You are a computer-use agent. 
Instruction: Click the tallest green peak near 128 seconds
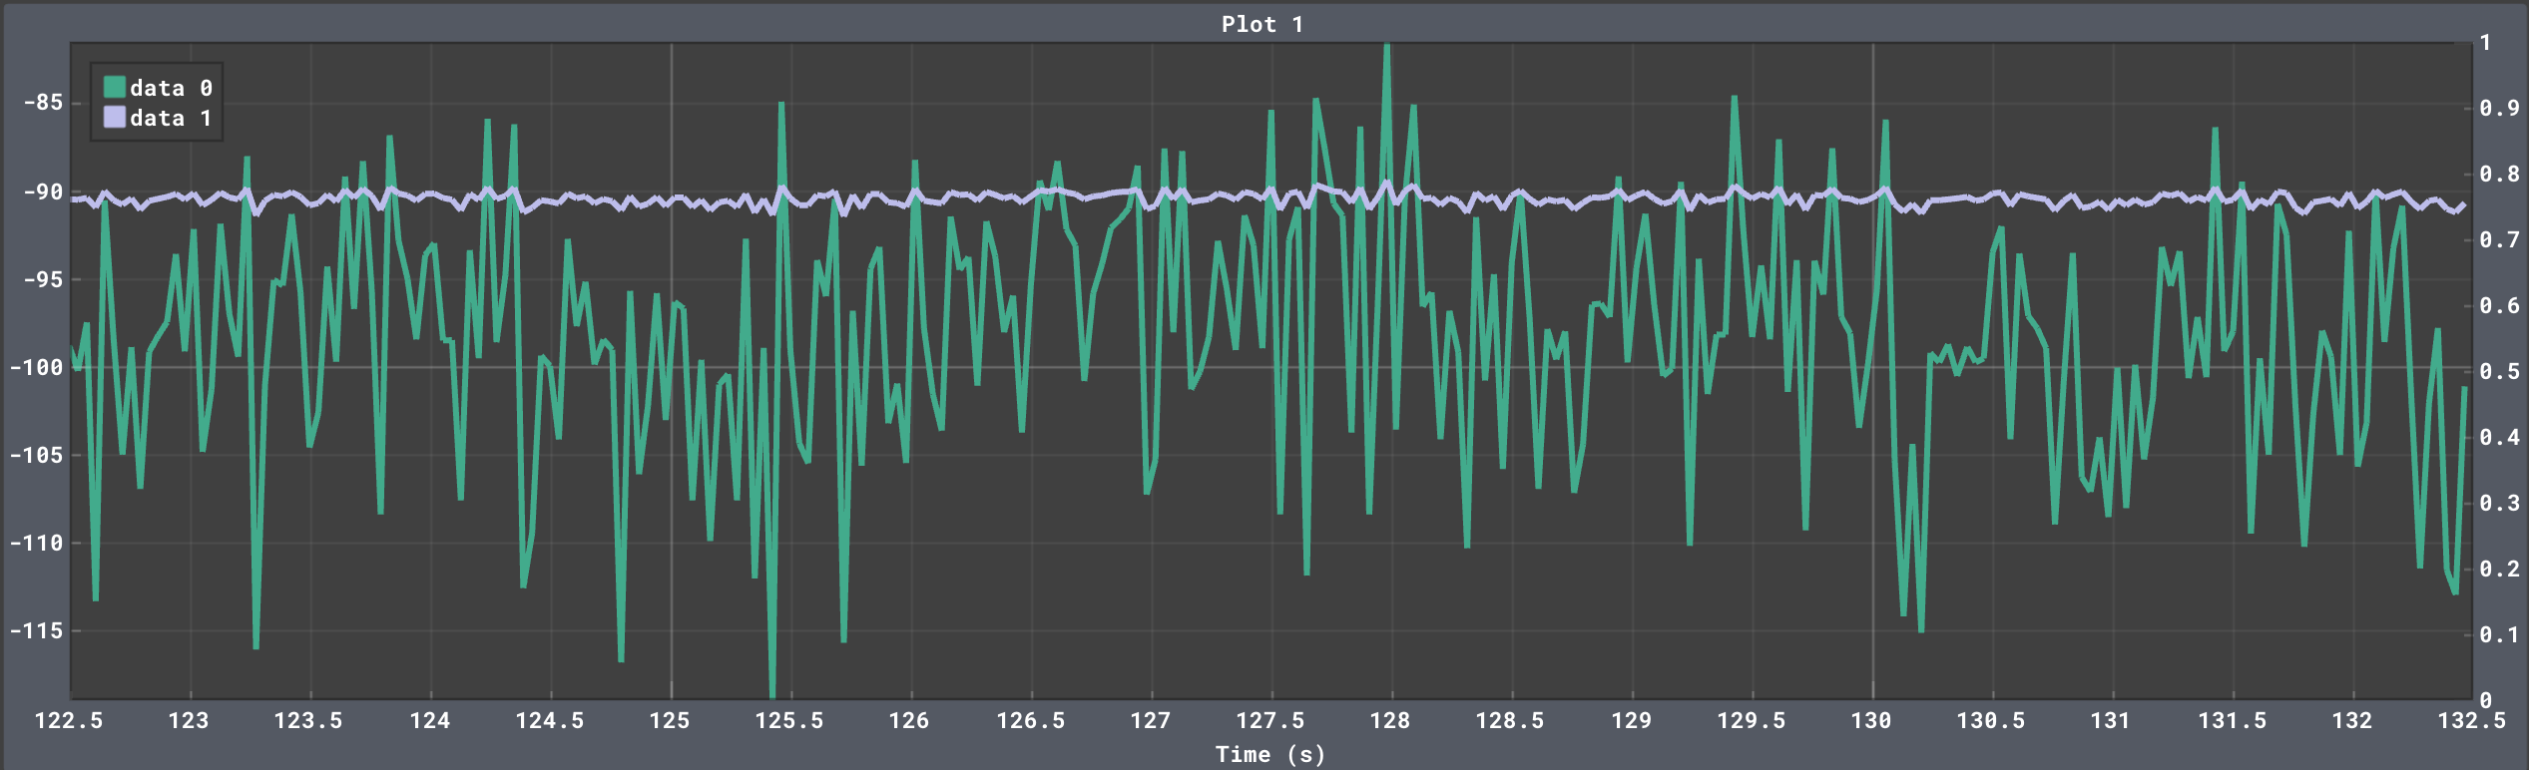(x=1387, y=48)
